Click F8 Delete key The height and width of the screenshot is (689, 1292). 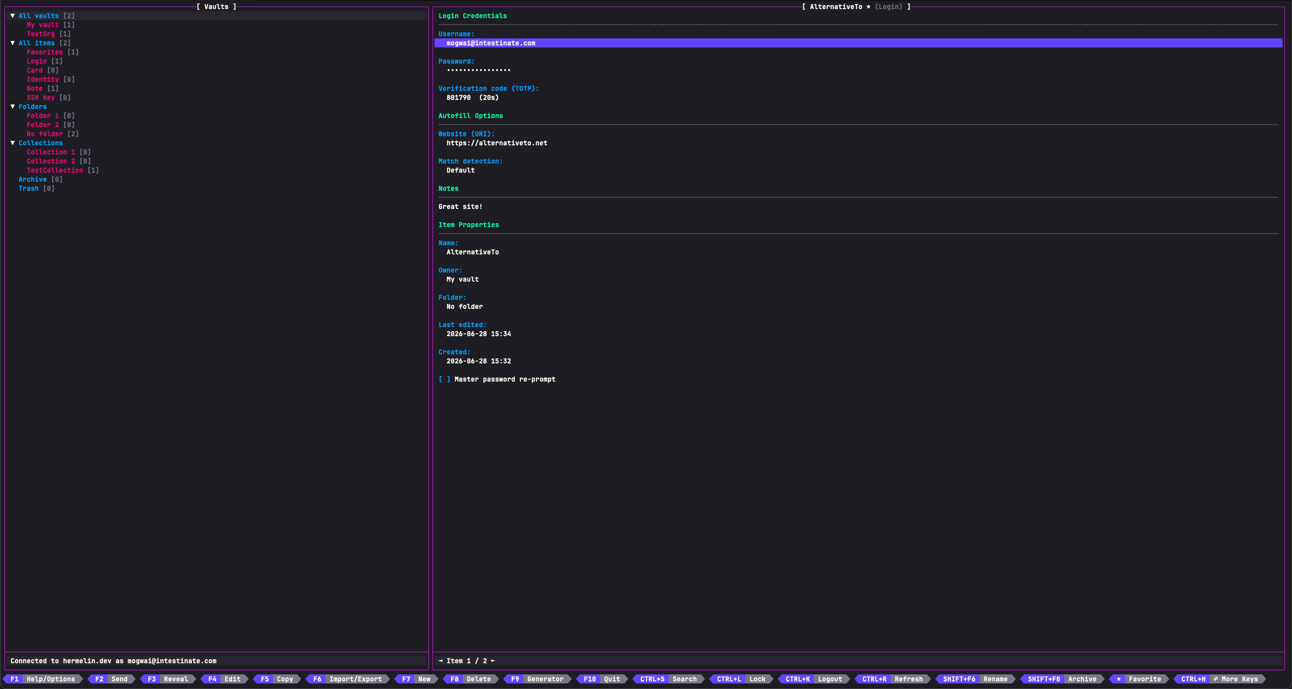(x=471, y=679)
